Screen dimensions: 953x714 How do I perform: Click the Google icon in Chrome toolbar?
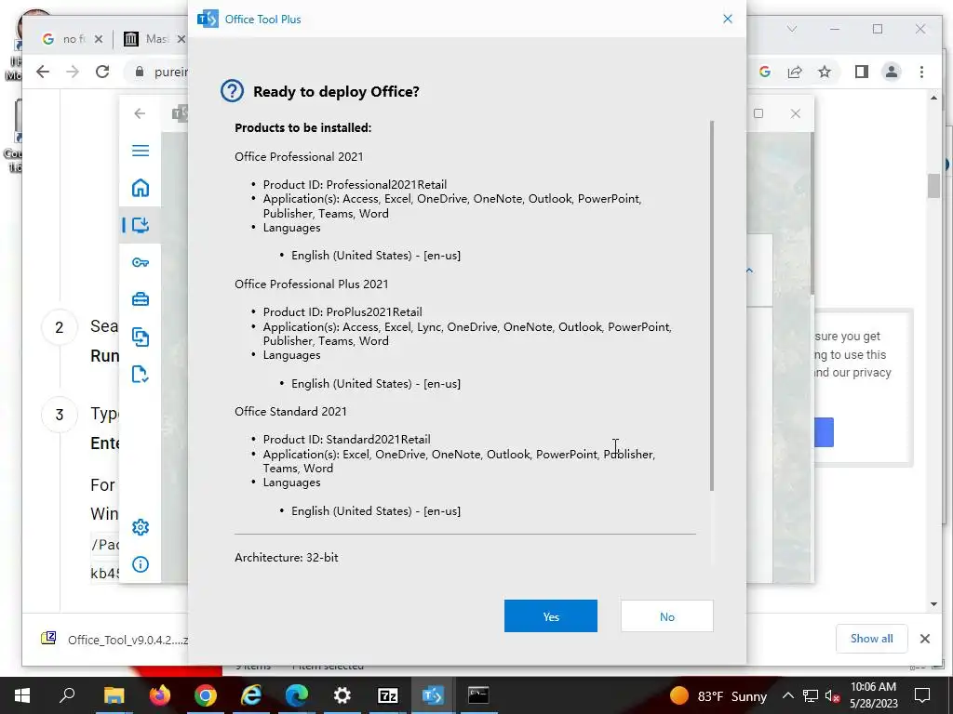[x=765, y=72]
